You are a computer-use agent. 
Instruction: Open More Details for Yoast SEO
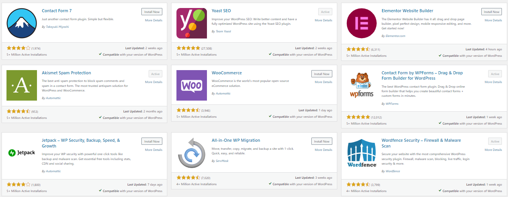[324, 20]
